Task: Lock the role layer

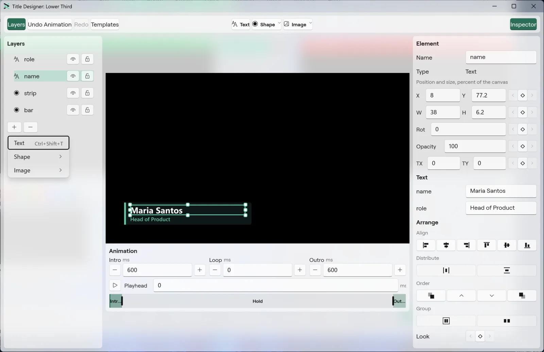Action: 87,59
